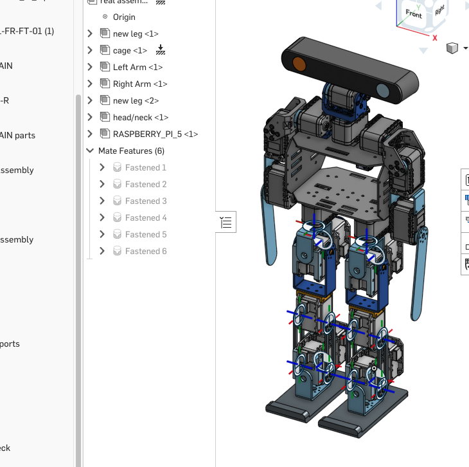Open the view display cube dropdown
Screen dimensions: 469x467
[456, 48]
